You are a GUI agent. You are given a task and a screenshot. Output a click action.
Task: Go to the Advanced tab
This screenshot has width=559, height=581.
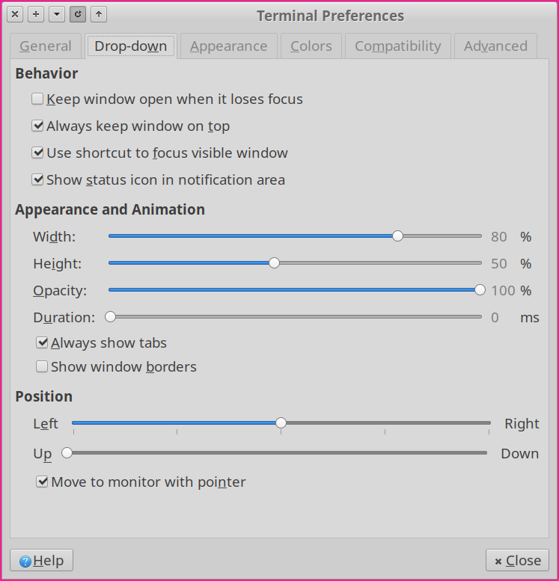[495, 46]
